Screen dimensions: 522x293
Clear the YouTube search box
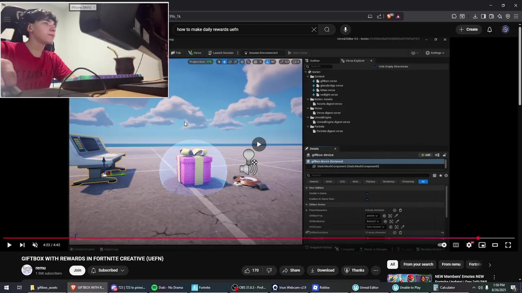[x=314, y=29]
